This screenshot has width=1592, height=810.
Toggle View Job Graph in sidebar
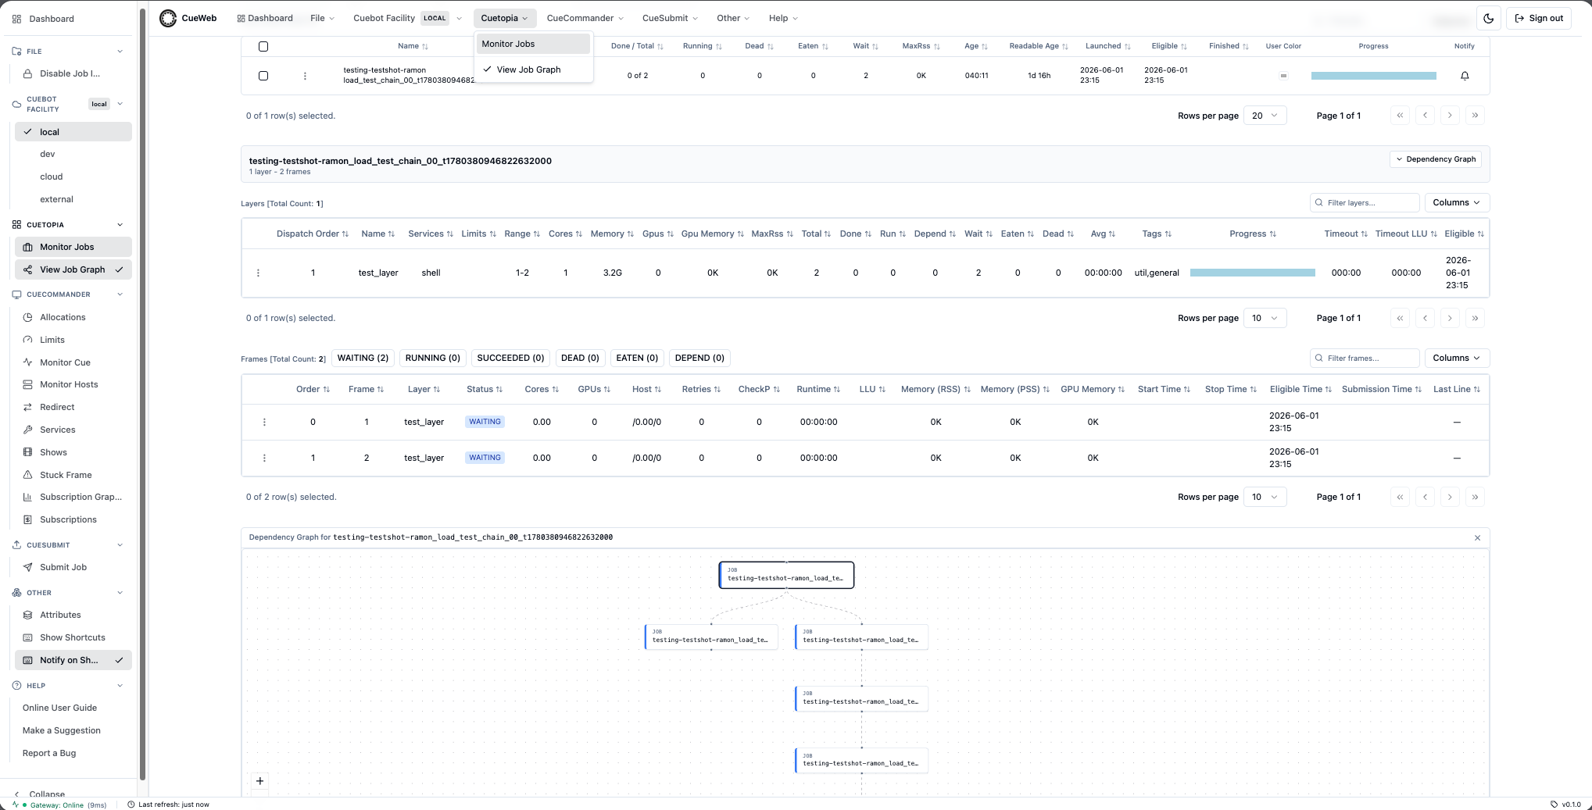click(x=73, y=269)
